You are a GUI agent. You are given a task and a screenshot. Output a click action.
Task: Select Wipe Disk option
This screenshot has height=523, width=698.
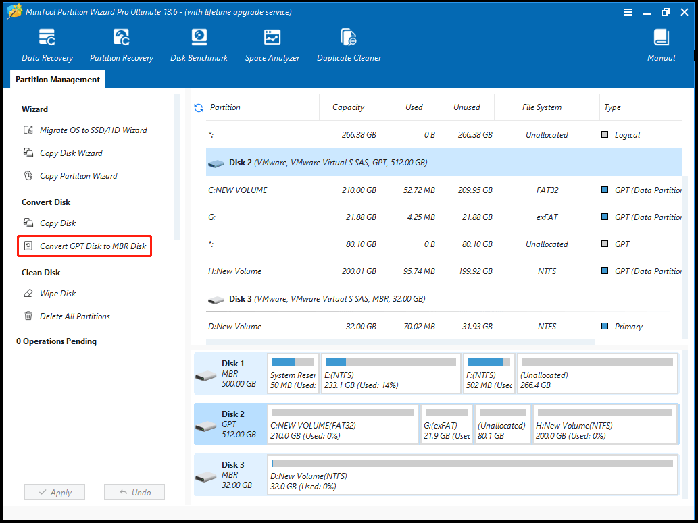pos(58,293)
